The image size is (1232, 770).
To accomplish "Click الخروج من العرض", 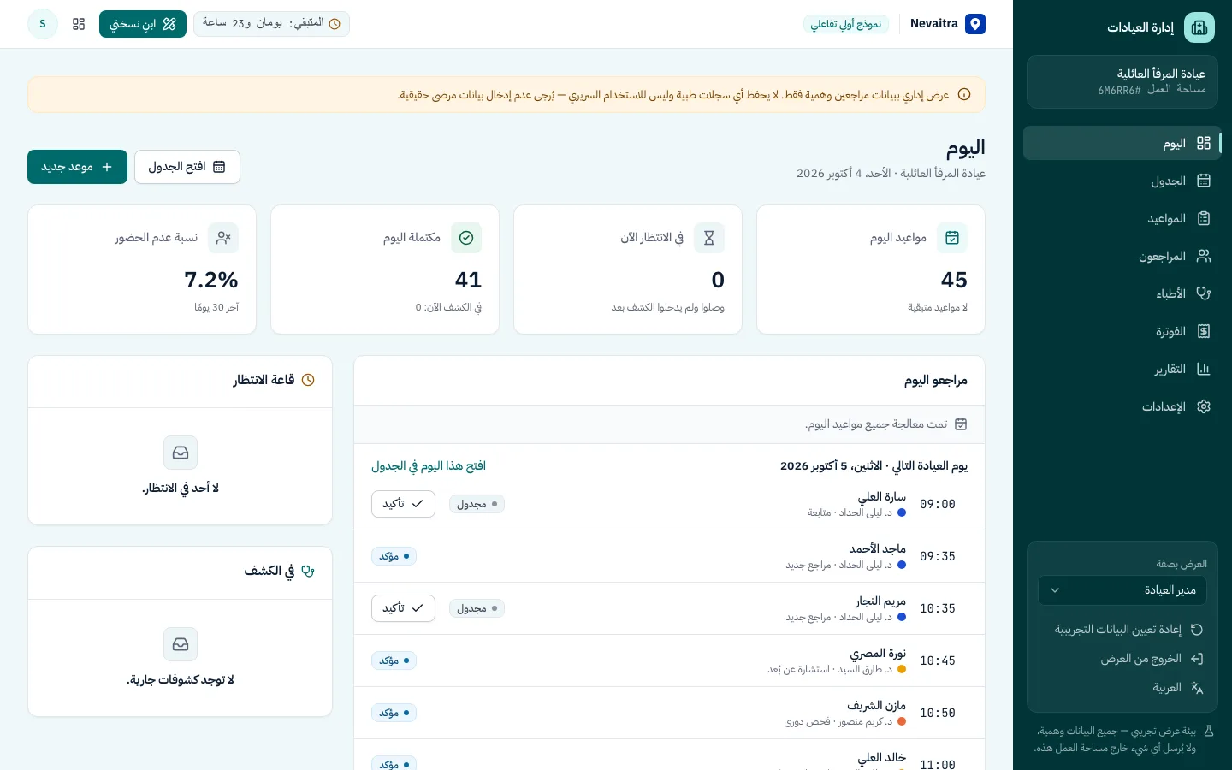I will [x=1122, y=659].
